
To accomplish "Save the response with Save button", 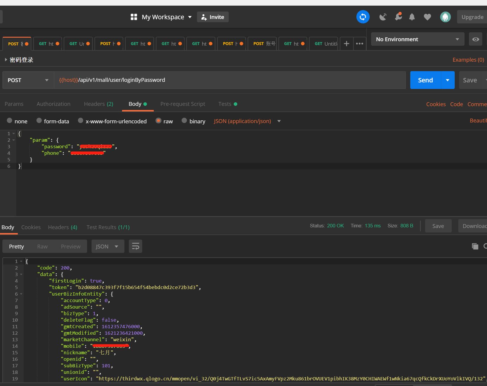I will point(438,226).
